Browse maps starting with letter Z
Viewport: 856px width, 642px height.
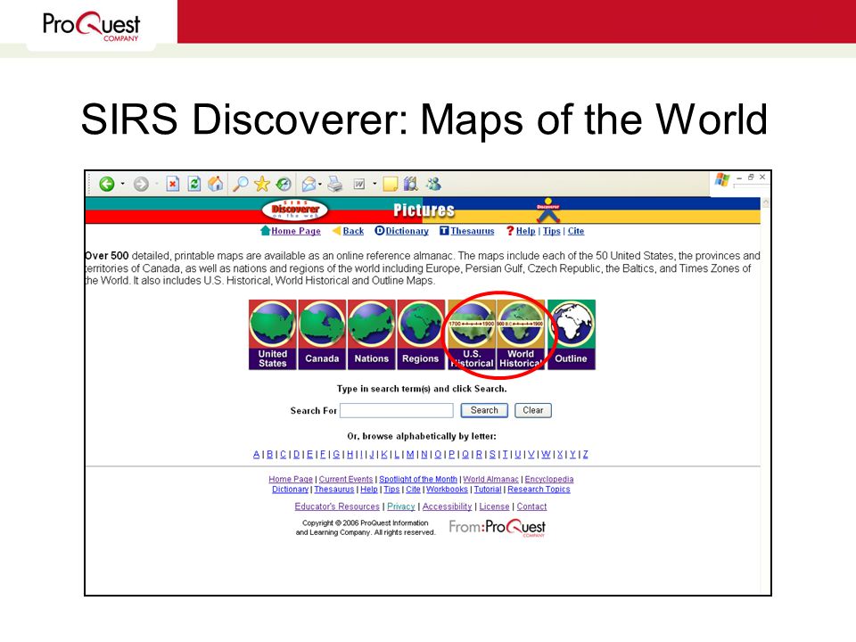coord(585,454)
